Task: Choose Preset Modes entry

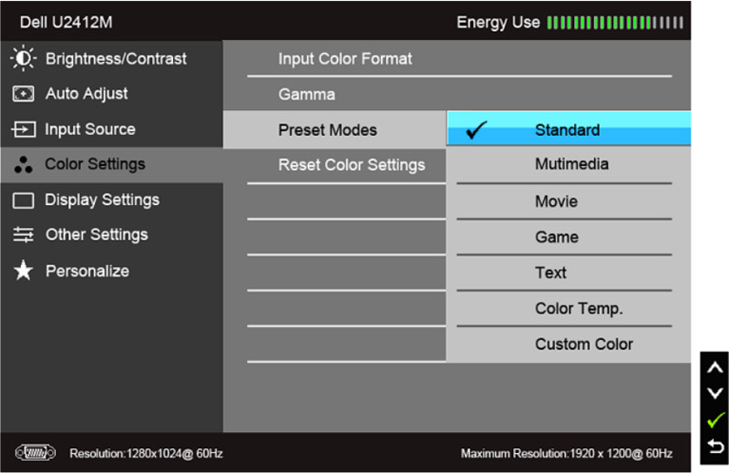Action: (334, 129)
